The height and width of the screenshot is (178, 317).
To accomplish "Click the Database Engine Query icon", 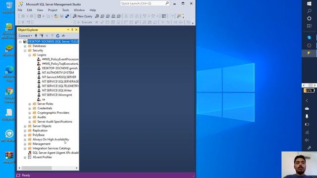I will point(97,16).
